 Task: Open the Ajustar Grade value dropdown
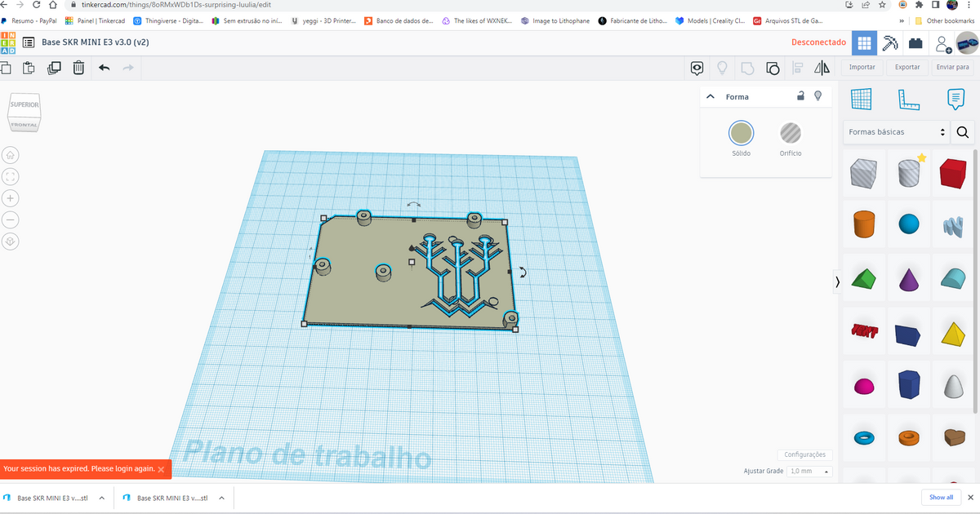(x=808, y=471)
